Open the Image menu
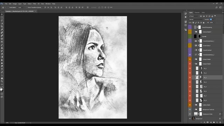This screenshot has width=224, height=126. [15, 4]
